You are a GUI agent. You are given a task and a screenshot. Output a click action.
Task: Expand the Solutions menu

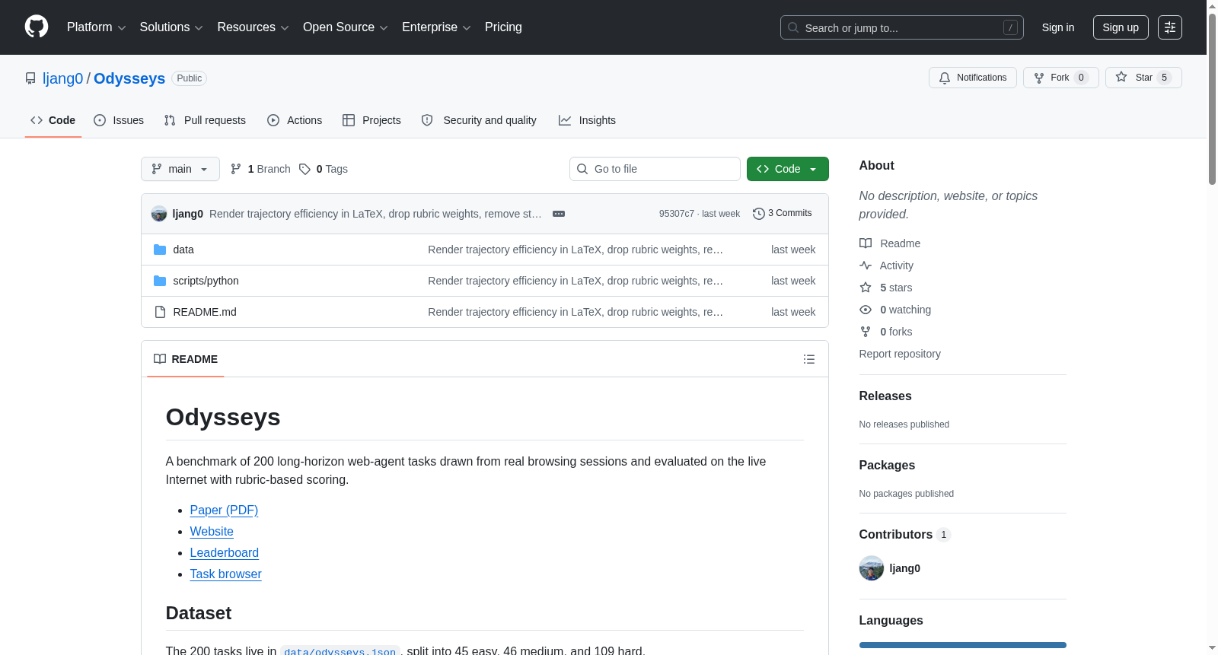point(171,27)
